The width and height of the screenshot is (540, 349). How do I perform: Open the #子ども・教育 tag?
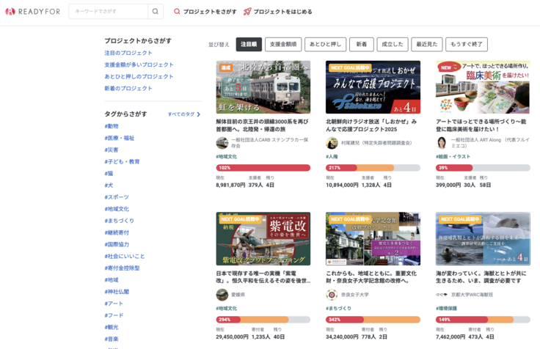click(x=122, y=161)
